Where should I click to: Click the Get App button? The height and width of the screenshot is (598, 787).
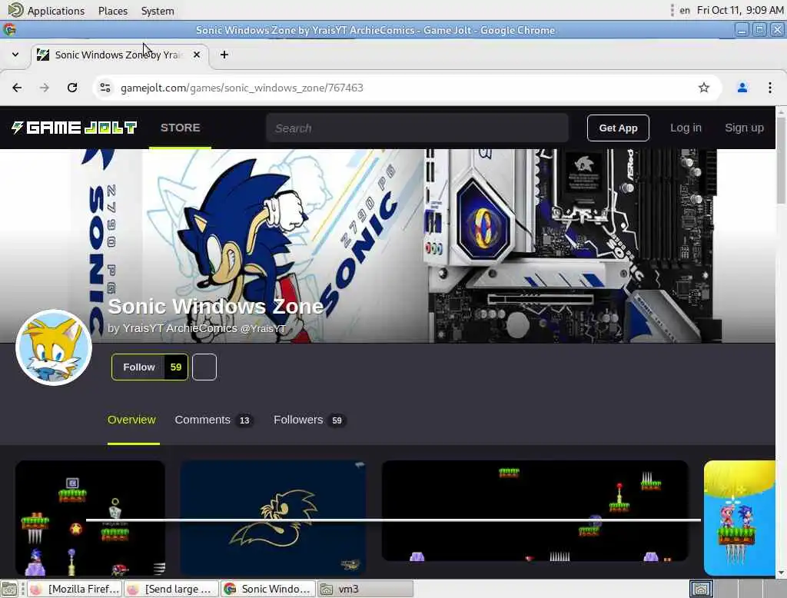click(618, 128)
